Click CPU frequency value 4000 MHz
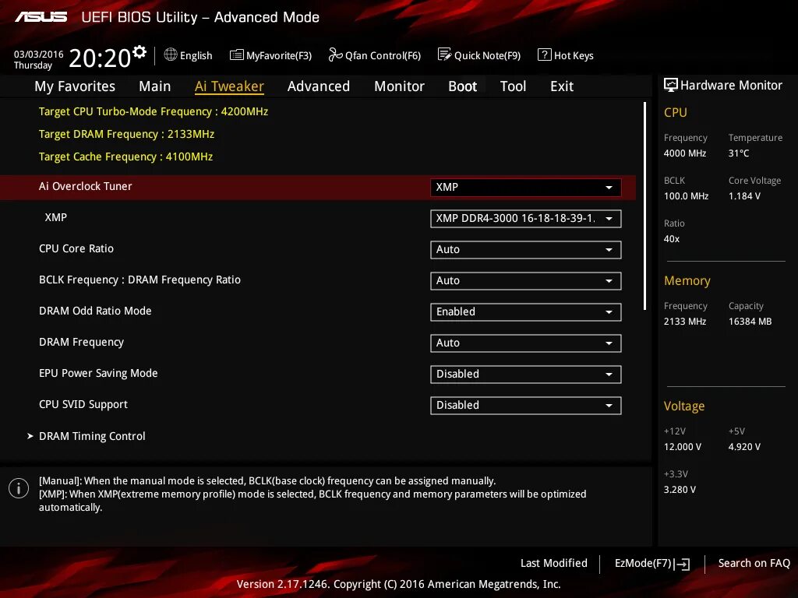Screen dimensions: 798x598 point(685,153)
